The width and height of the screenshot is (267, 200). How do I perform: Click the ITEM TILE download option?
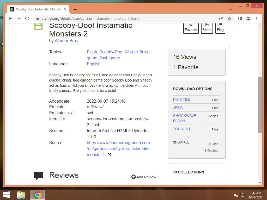[181, 99]
